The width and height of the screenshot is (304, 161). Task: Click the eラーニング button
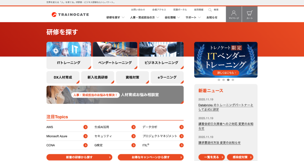click(x=167, y=77)
